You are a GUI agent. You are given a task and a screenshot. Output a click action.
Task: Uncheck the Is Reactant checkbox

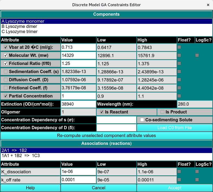[101, 112]
